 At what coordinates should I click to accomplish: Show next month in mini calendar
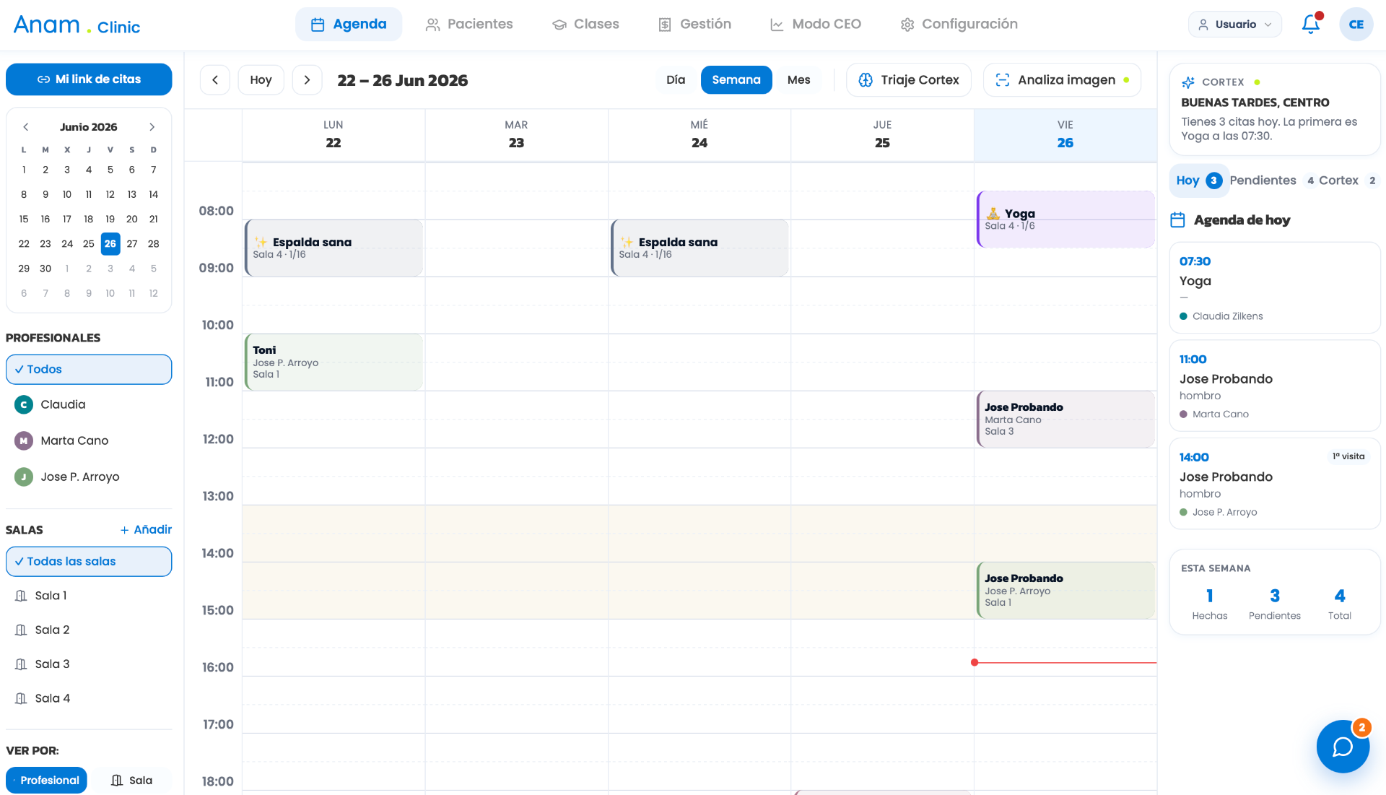pyautogui.click(x=152, y=127)
